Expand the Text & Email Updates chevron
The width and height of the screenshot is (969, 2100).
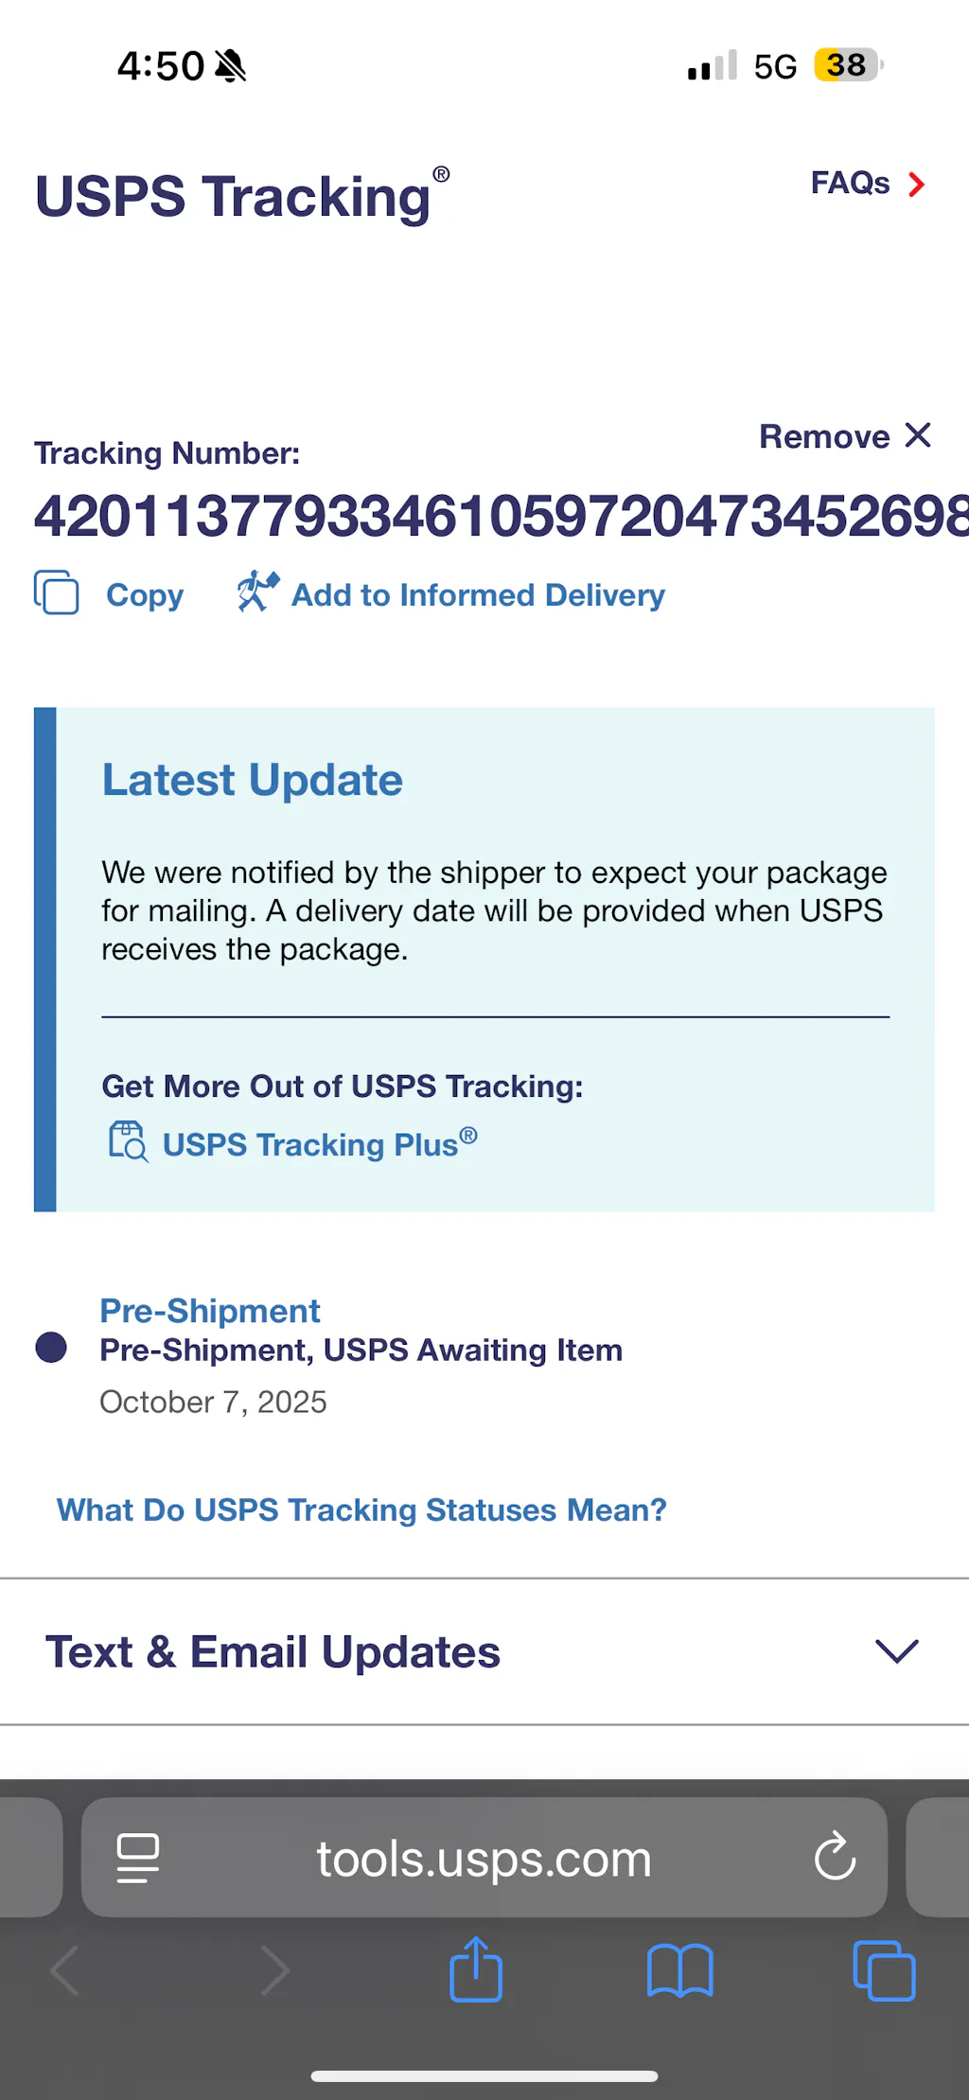click(x=897, y=1651)
